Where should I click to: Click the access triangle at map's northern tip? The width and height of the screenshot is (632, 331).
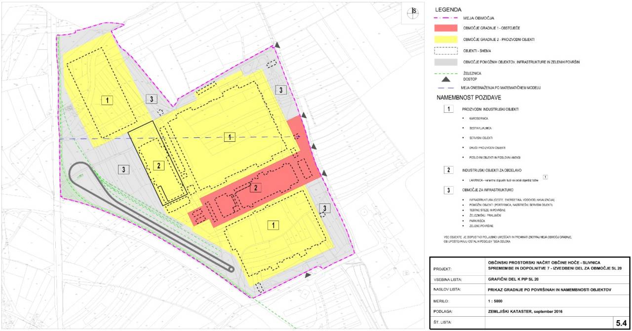[x=277, y=45]
